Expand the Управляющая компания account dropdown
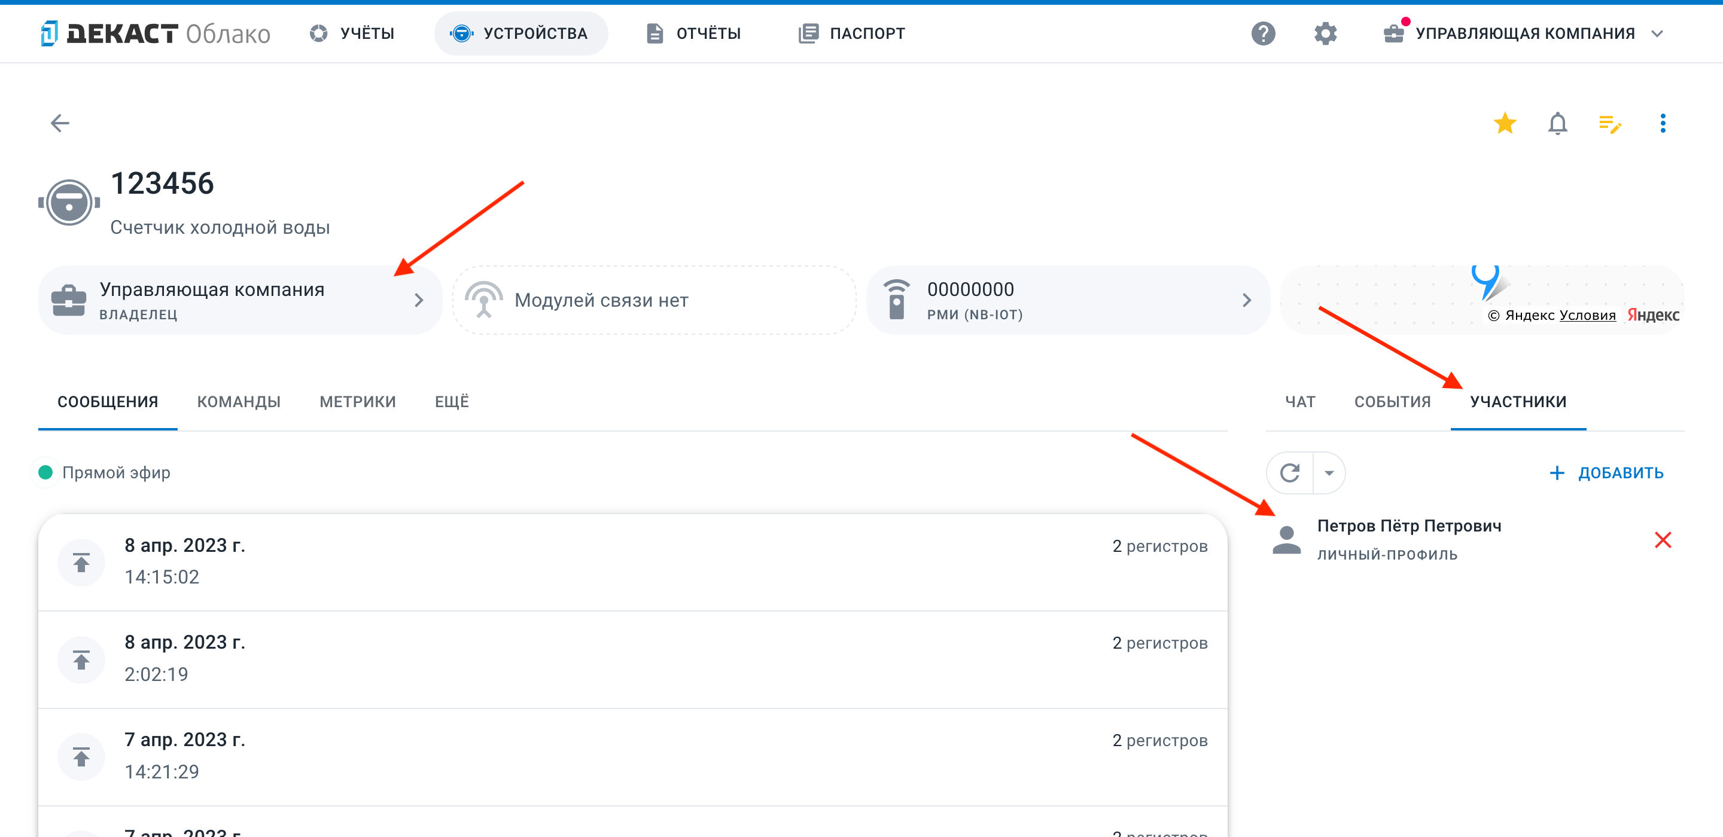The image size is (1723, 837). 1524,33
